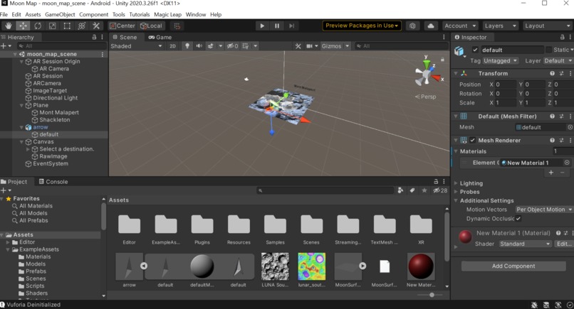The image size is (574, 309).
Task: Toggle scene lighting bulb icon
Action: (x=187, y=46)
